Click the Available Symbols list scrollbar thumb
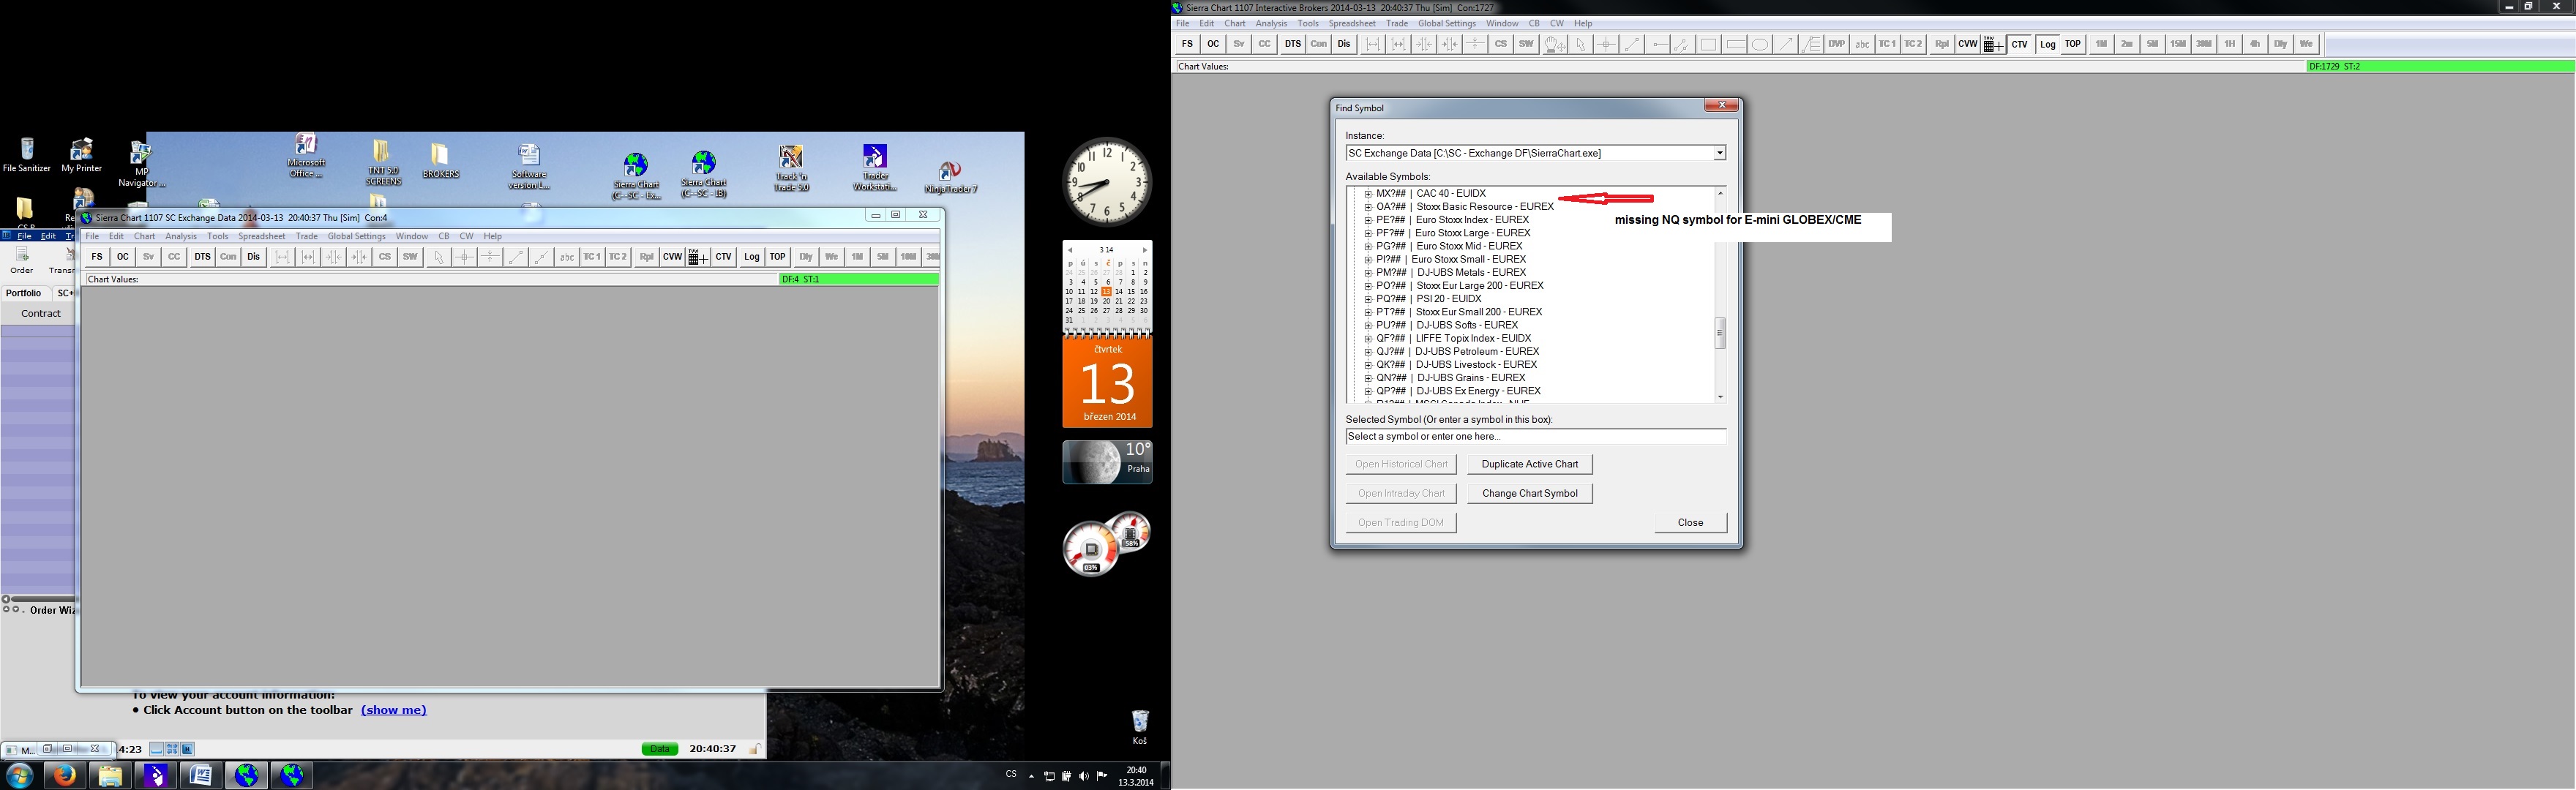Image resolution: width=2576 pixels, height=790 pixels. [x=1720, y=333]
